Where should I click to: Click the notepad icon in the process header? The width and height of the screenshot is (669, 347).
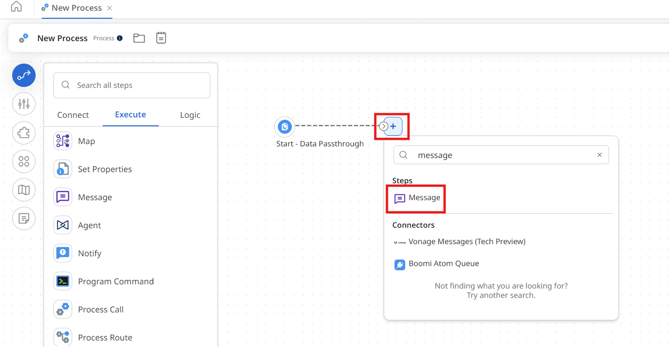[161, 38]
